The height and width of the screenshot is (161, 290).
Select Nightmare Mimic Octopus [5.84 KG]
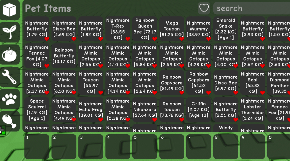click(145, 56)
